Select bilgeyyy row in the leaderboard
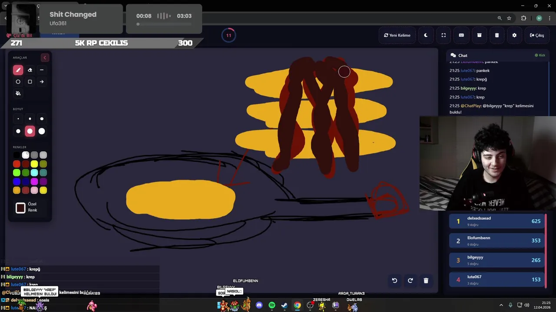 coord(497,260)
